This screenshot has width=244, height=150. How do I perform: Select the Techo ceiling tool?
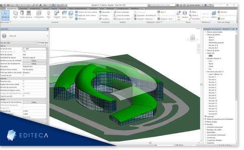[x=64, y=15]
